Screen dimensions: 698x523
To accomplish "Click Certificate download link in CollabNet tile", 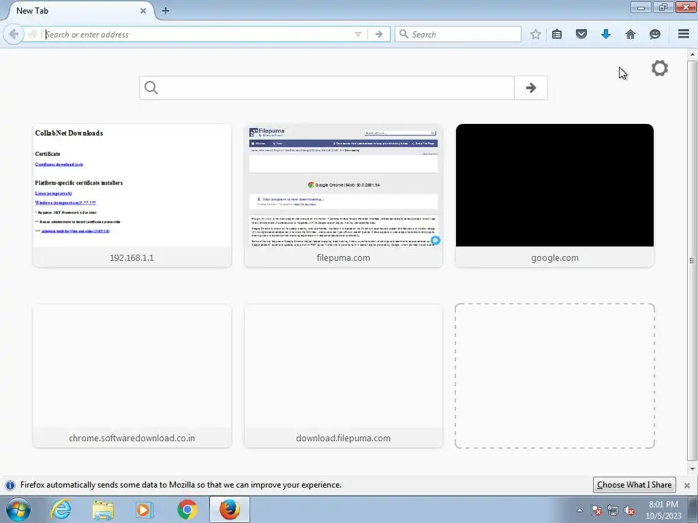I will [59, 164].
